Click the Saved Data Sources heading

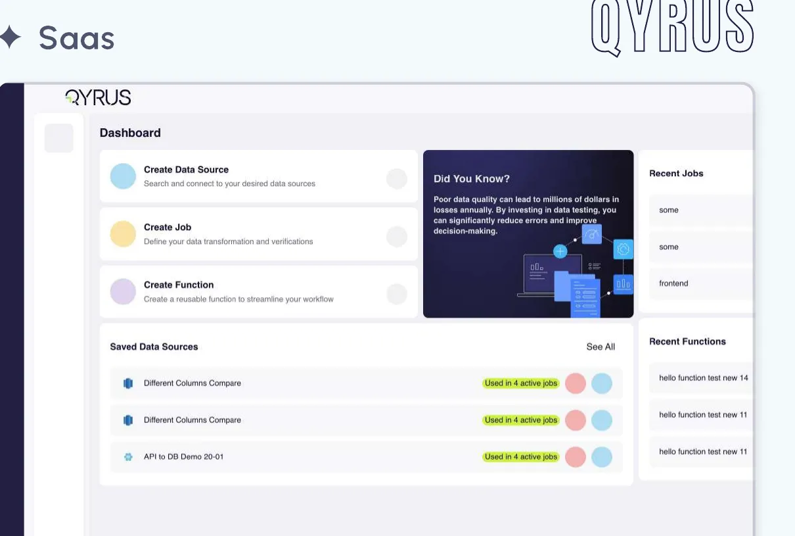click(154, 347)
